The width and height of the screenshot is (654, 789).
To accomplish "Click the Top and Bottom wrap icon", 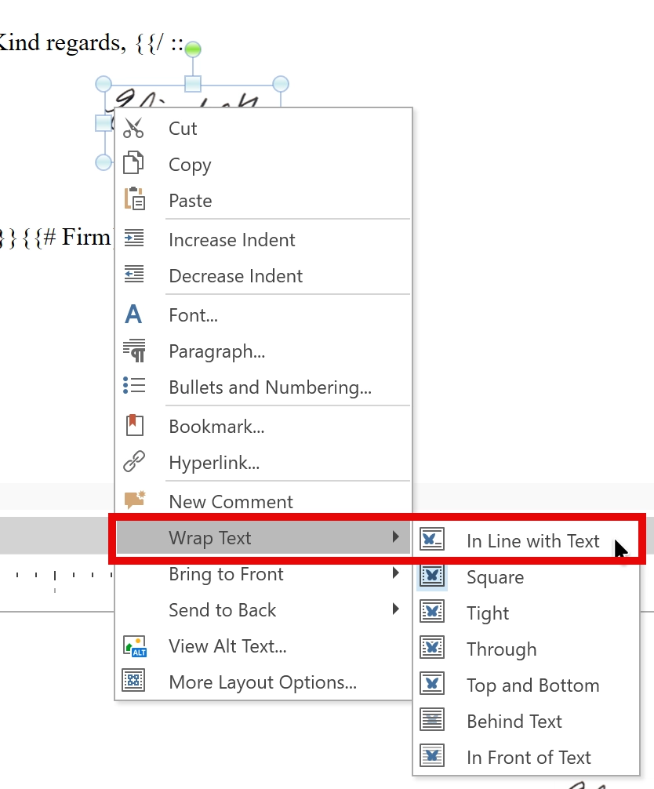I will 432,683.
